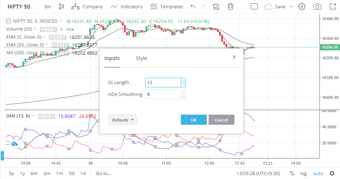Click the 13:05:28 (UTC+5:30) timezone clock

(x=258, y=173)
